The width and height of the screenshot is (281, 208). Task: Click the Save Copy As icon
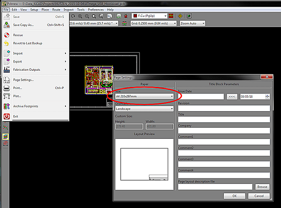[7, 25]
